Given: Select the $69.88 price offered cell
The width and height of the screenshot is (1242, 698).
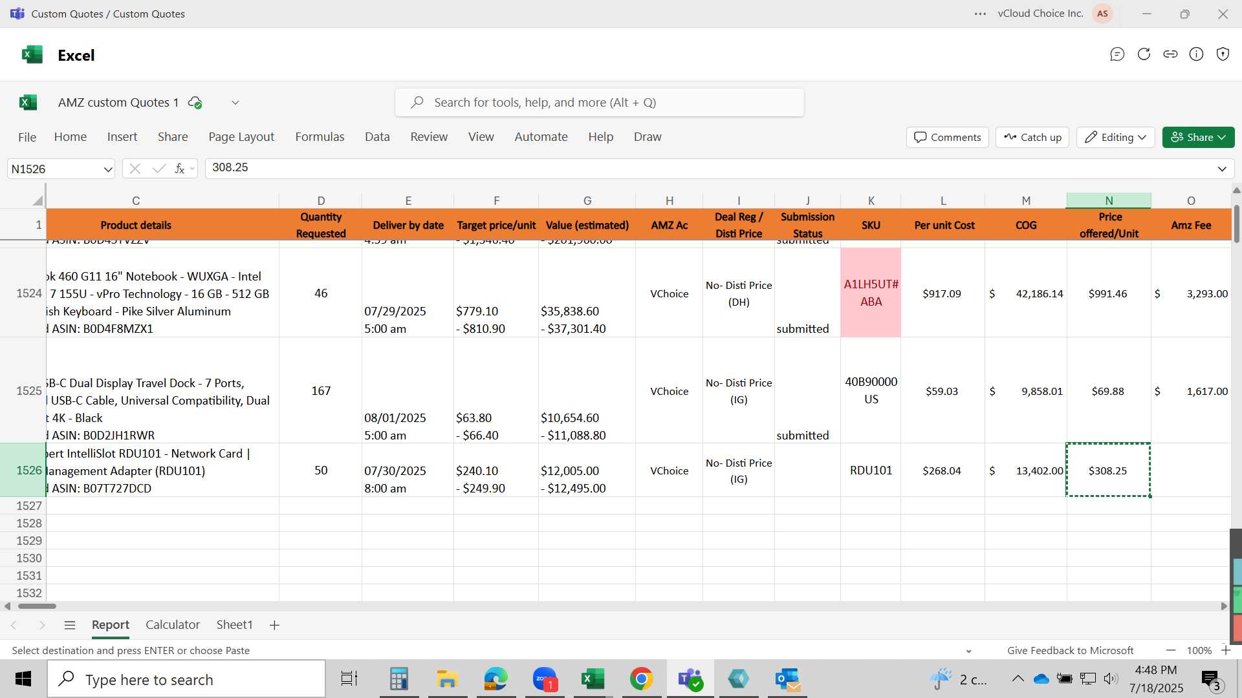Looking at the screenshot, I should click(x=1108, y=391).
